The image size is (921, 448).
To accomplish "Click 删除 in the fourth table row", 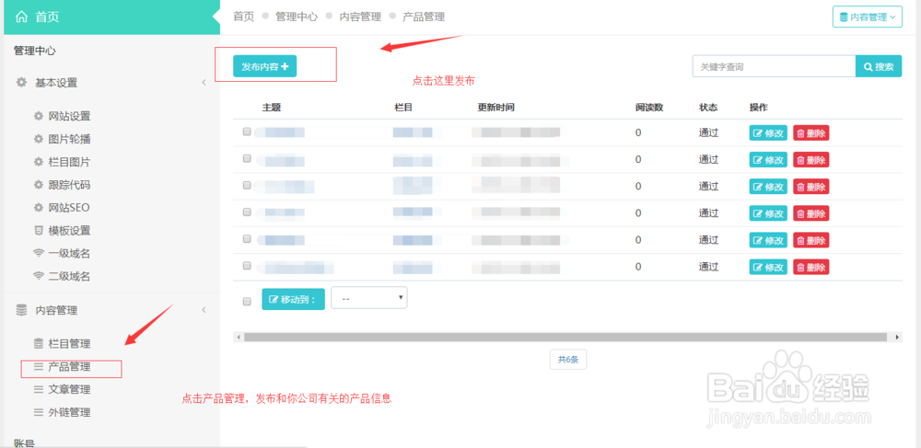I will [811, 213].
